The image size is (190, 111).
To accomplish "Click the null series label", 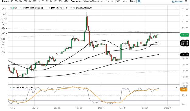I will [x=15, y=8].
